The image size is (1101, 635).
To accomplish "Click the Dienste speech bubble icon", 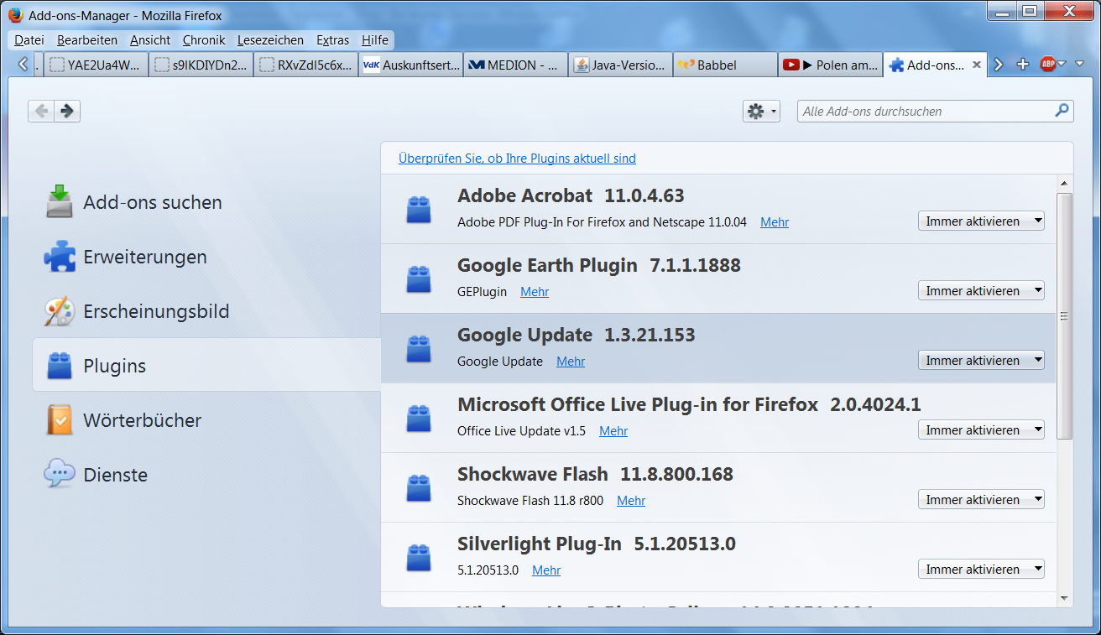I will [x=60, y=475].
